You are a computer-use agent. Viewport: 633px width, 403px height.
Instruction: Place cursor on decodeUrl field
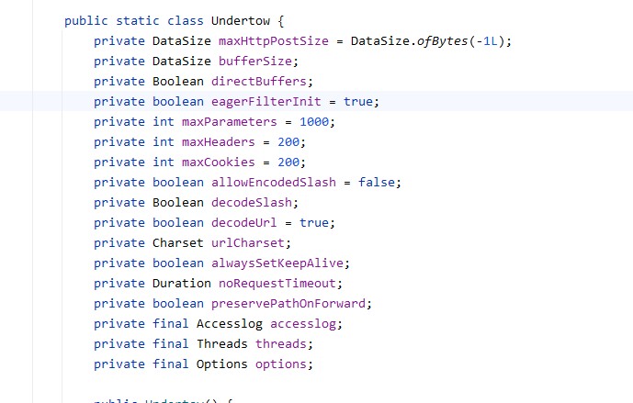point(243,222)
